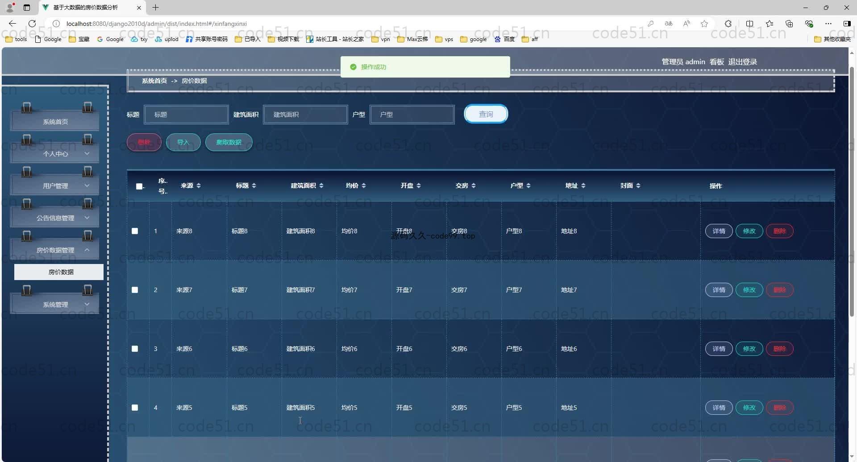
Task: Open the tools bookmark folder
Action: click(x=16, y=39)
